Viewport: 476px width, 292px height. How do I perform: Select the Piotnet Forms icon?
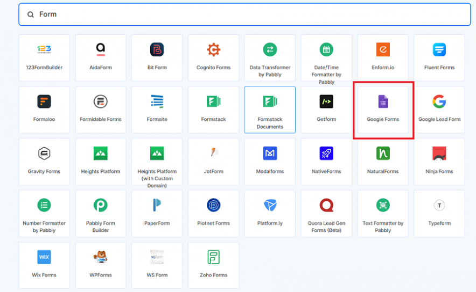pos(213,205)
